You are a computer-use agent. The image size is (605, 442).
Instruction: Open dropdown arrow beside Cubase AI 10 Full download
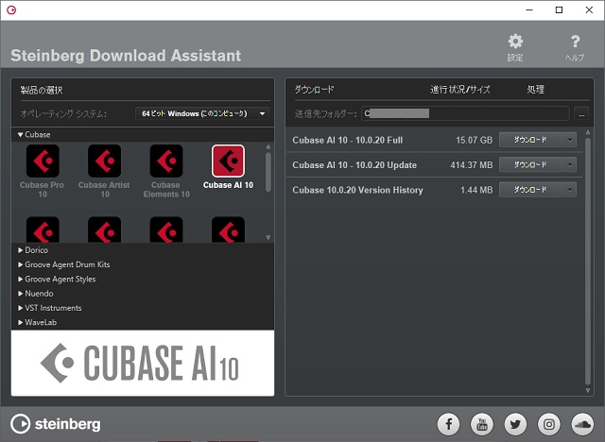coord(569,140)
